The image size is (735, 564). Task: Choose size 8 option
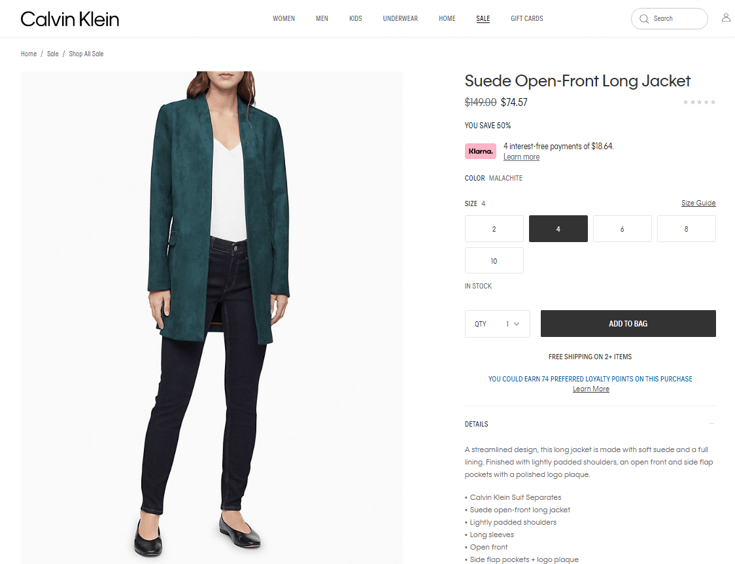coord(686,229)
